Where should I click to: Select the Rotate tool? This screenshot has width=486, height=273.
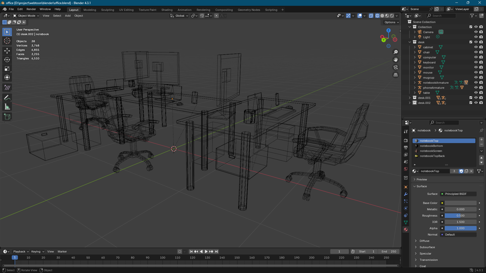coord(7,60)
